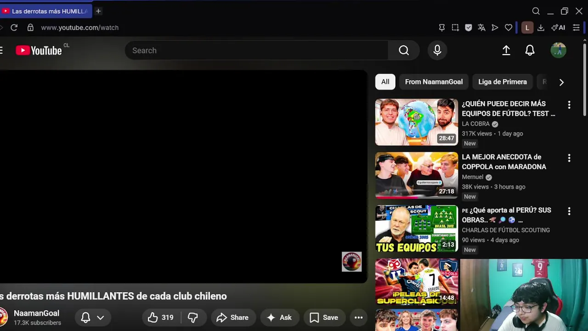Open the notifications bell in header
588x331 pixels.
coord(530,51)
